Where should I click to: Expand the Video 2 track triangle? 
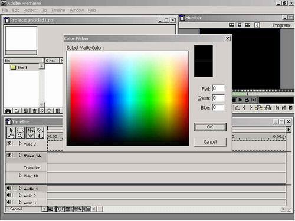[20, 144]
